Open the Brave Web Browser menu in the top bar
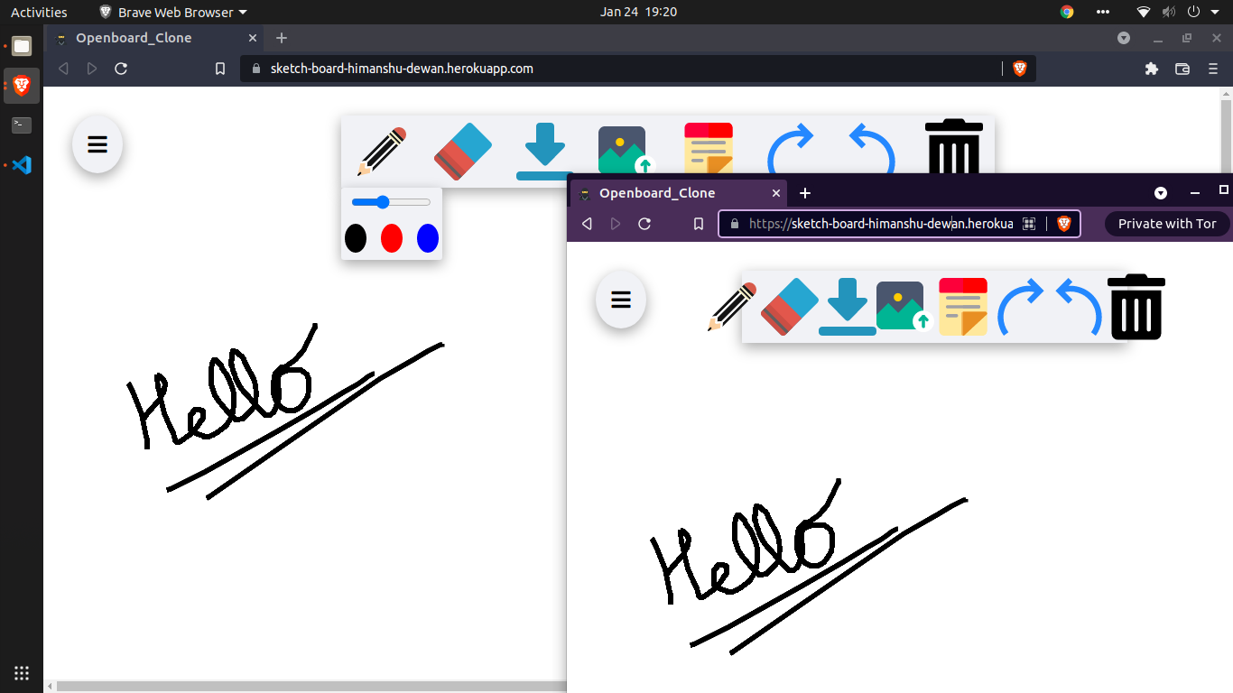Viewport: 1233px width, 693px height. 172,12
